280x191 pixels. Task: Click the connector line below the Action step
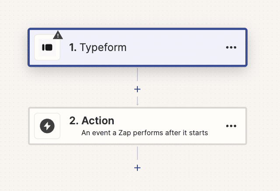137,153
